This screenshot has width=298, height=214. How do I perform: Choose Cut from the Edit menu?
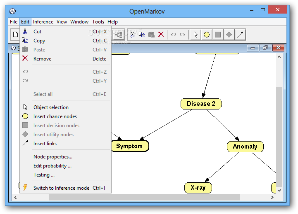coord(65,32)
